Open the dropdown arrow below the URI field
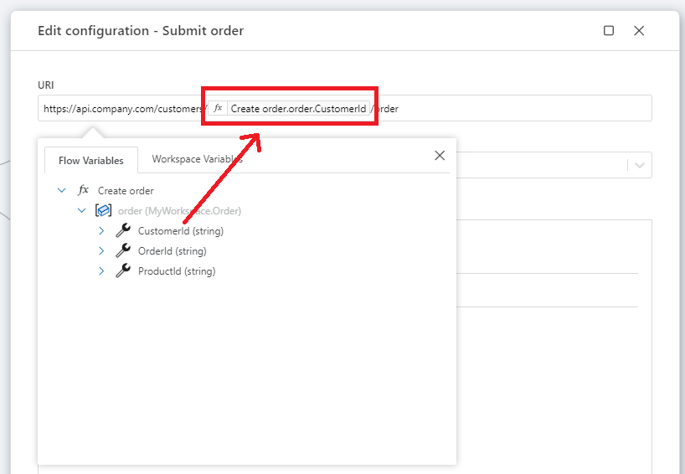The image size is (685, 474). tap(640, 165)
